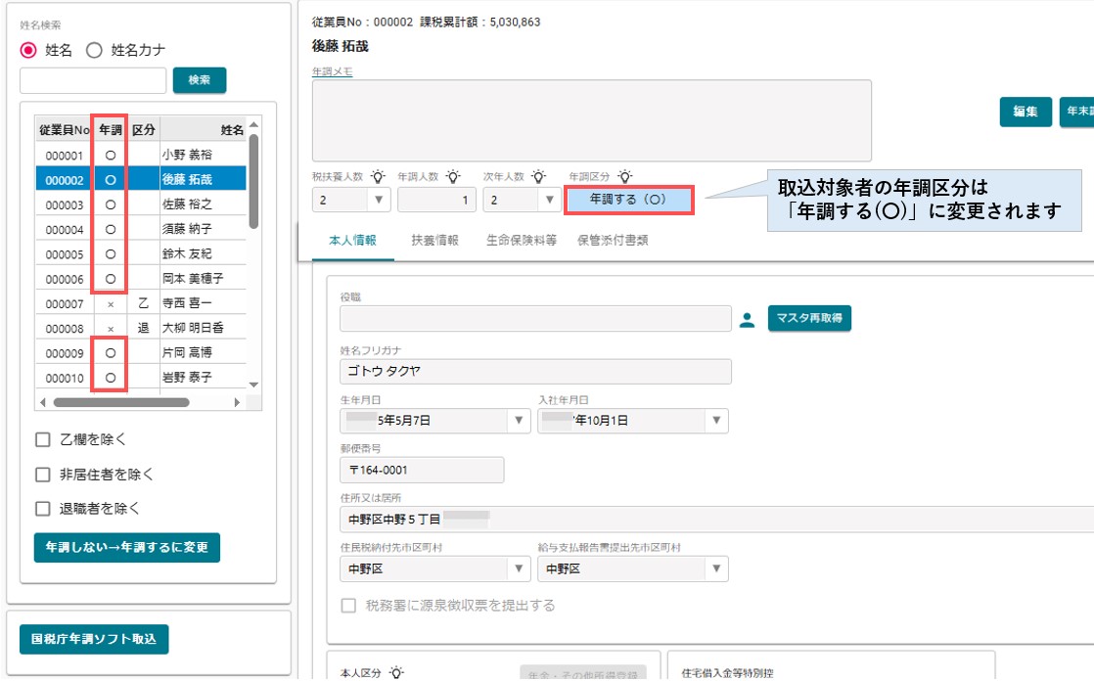Open the 住民税納付先市区町村 dropdown

[519, 568]
